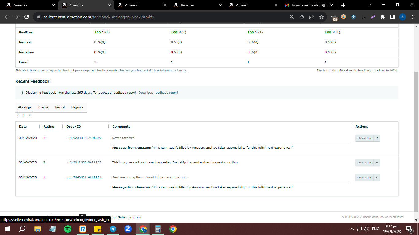Open Chrome's three-dot menu

412,17
